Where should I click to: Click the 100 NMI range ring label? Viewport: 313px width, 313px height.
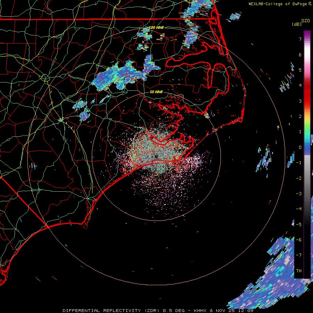pyautogui.click(x=156, y=27)
